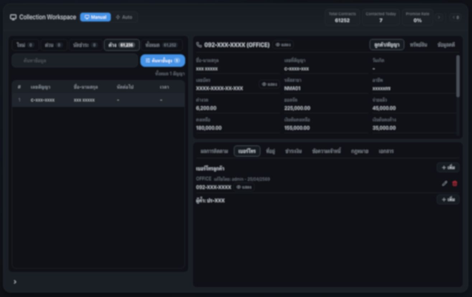
Task: Select contract row C-xxx-xxxx in the list
Action: (97, 100)
